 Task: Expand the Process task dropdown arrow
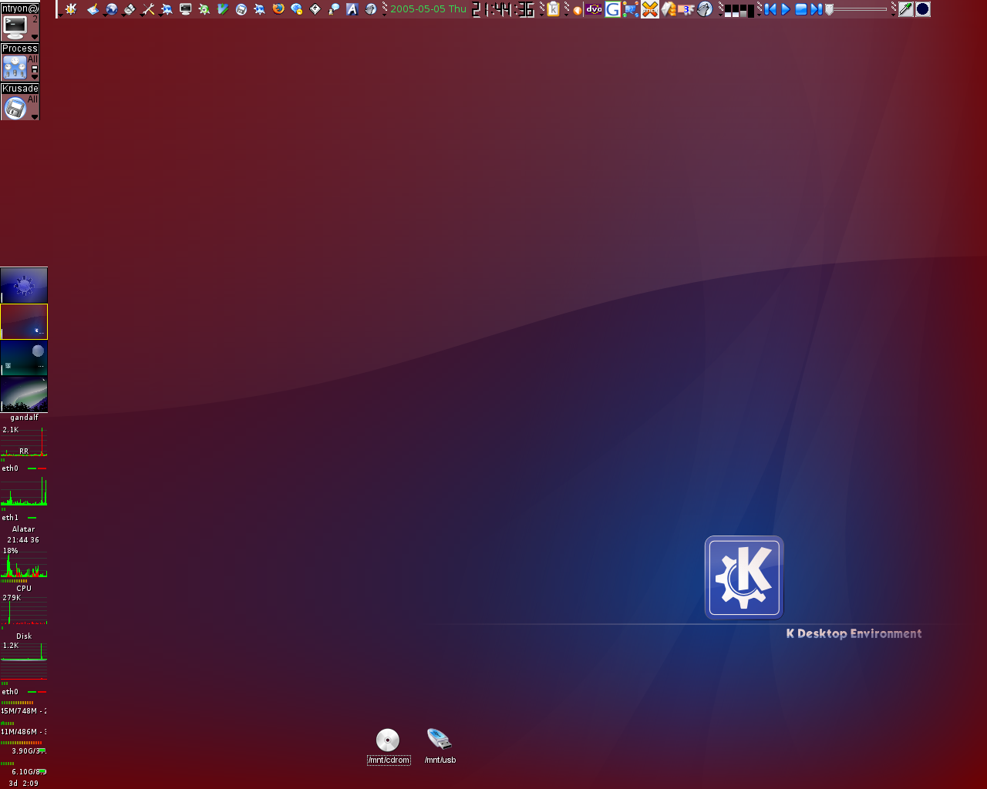coord(35,77)
